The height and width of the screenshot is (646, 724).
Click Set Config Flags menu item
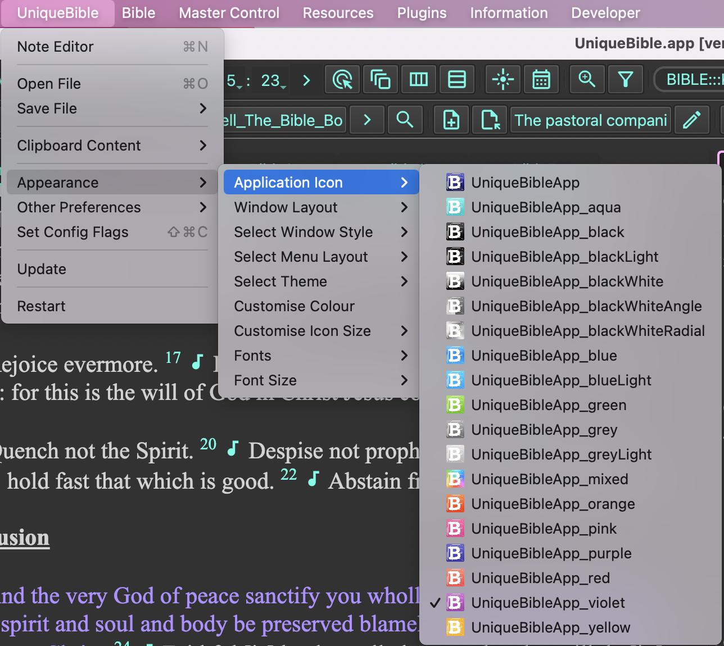[112, 232]
